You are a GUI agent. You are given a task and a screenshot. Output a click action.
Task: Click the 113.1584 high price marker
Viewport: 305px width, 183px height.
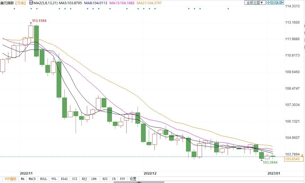39,21
